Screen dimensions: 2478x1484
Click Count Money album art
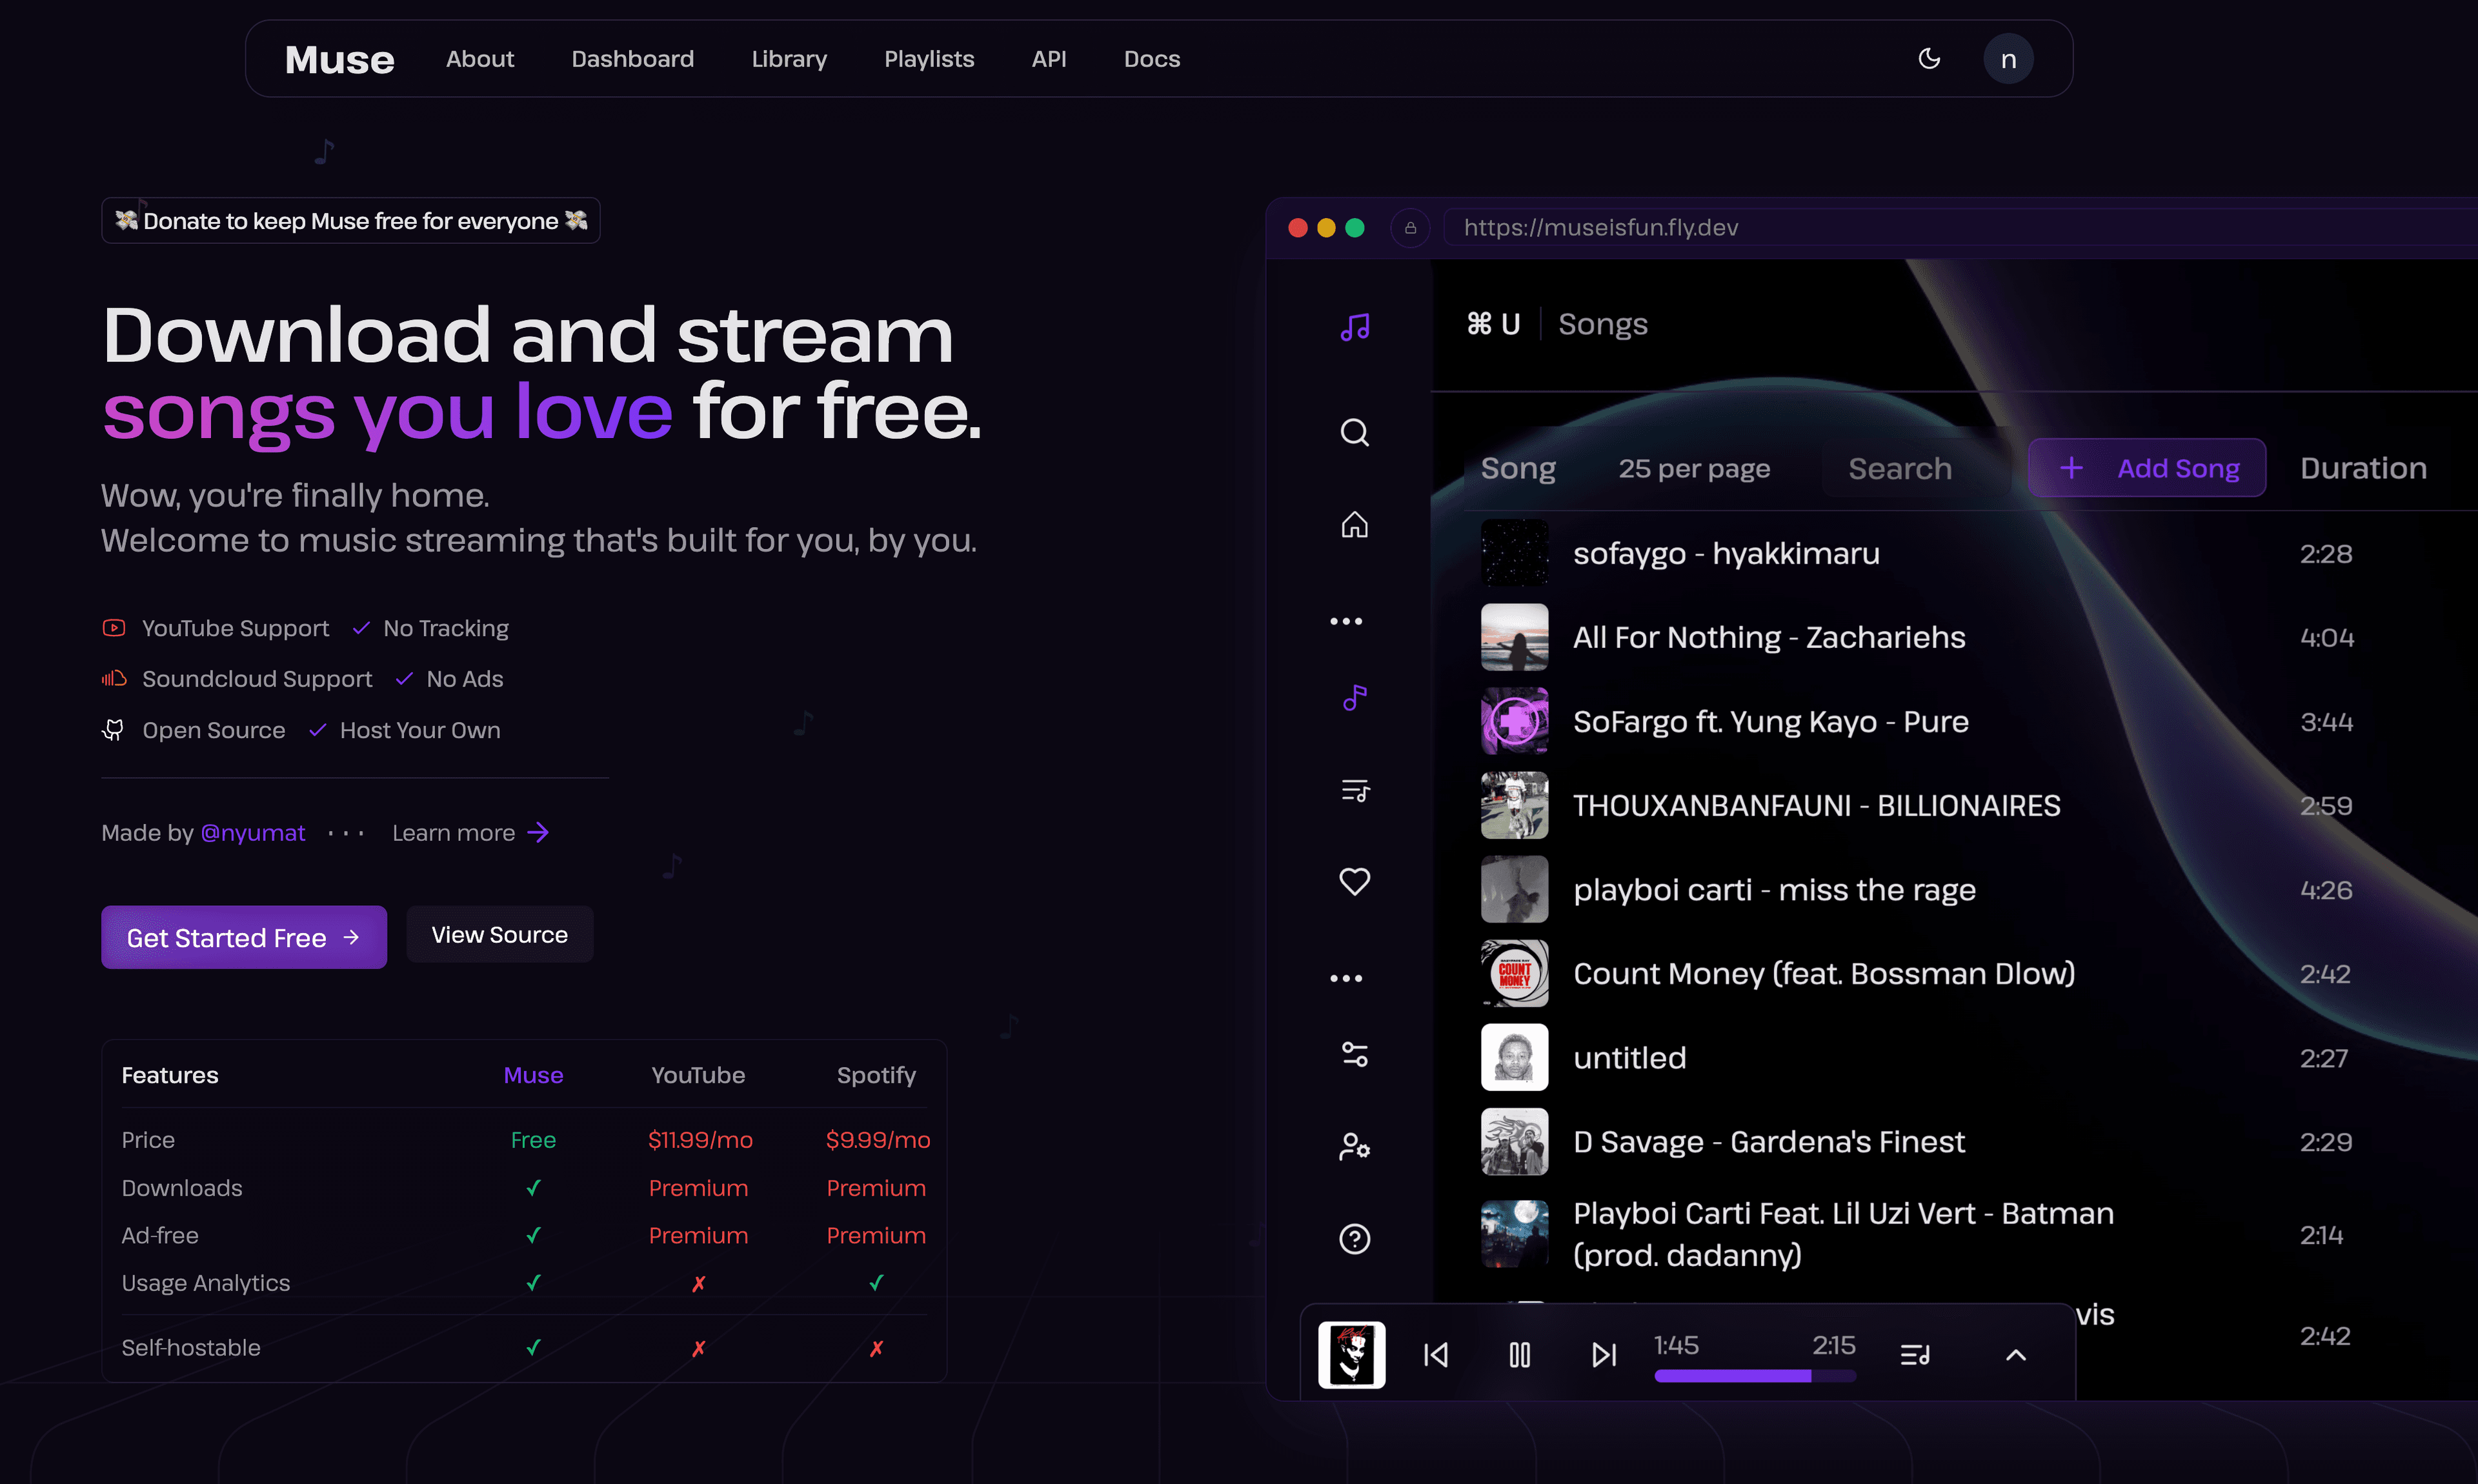tap(1514, 973)
